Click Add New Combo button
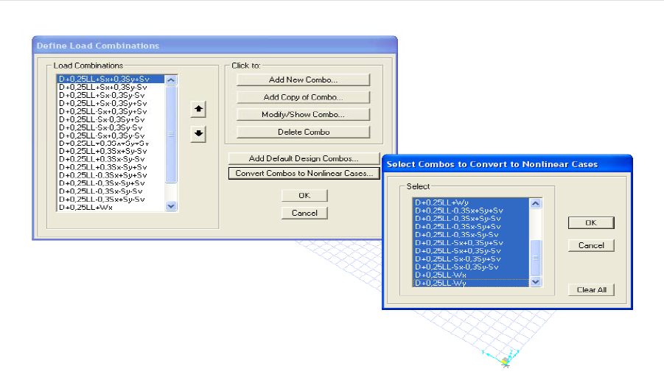 (x=303, y=80)
